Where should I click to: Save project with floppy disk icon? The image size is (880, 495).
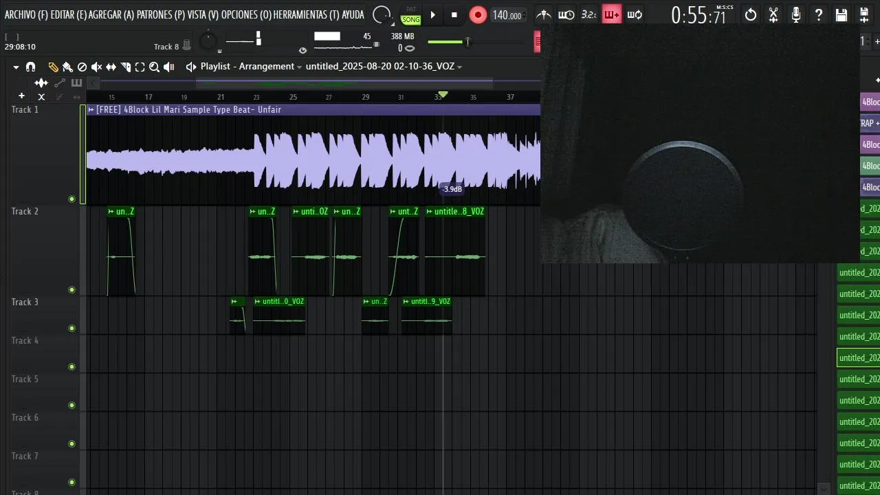pyautogui.click(x=841, y=14)
